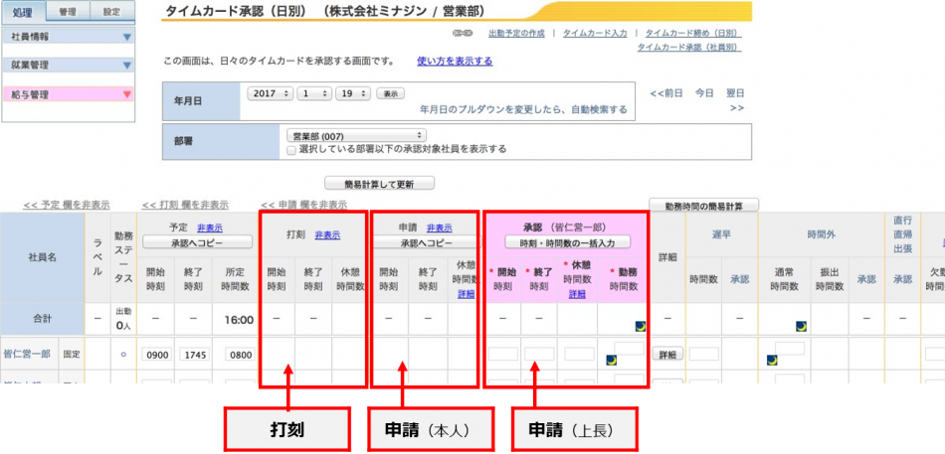The image size is (945, 454).
Task: Click the 表示 button next to date
Action: pyautogui.click(x=391, y=94)
